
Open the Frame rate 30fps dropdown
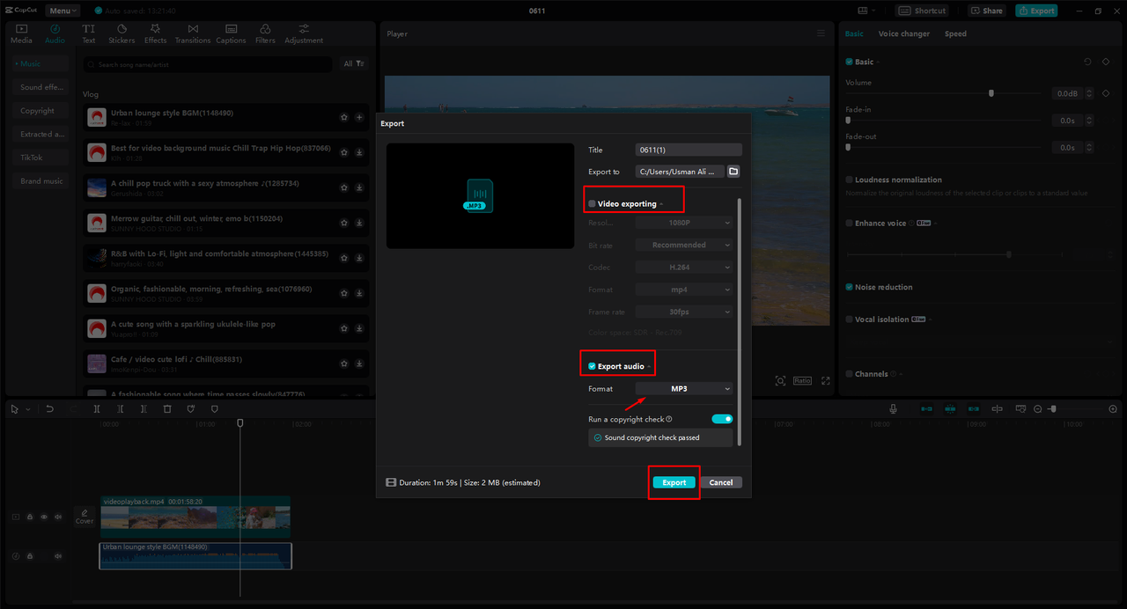(684, 312)
